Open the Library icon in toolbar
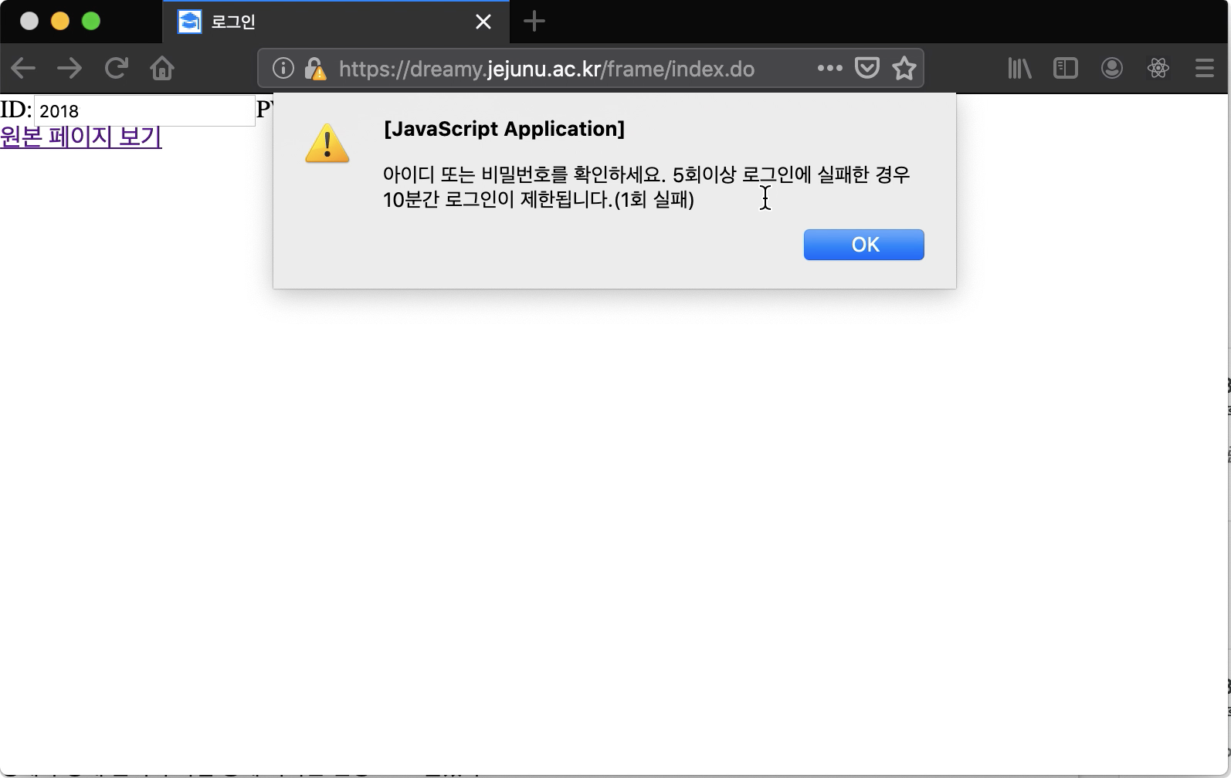The height and width of the screenshot is (778, 1231). point(1019,69)
